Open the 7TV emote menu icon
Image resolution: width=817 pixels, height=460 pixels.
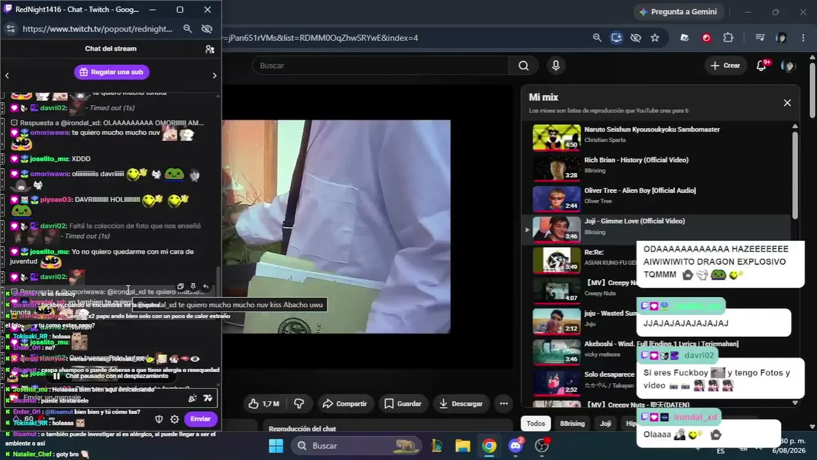[x=208, y=398]
